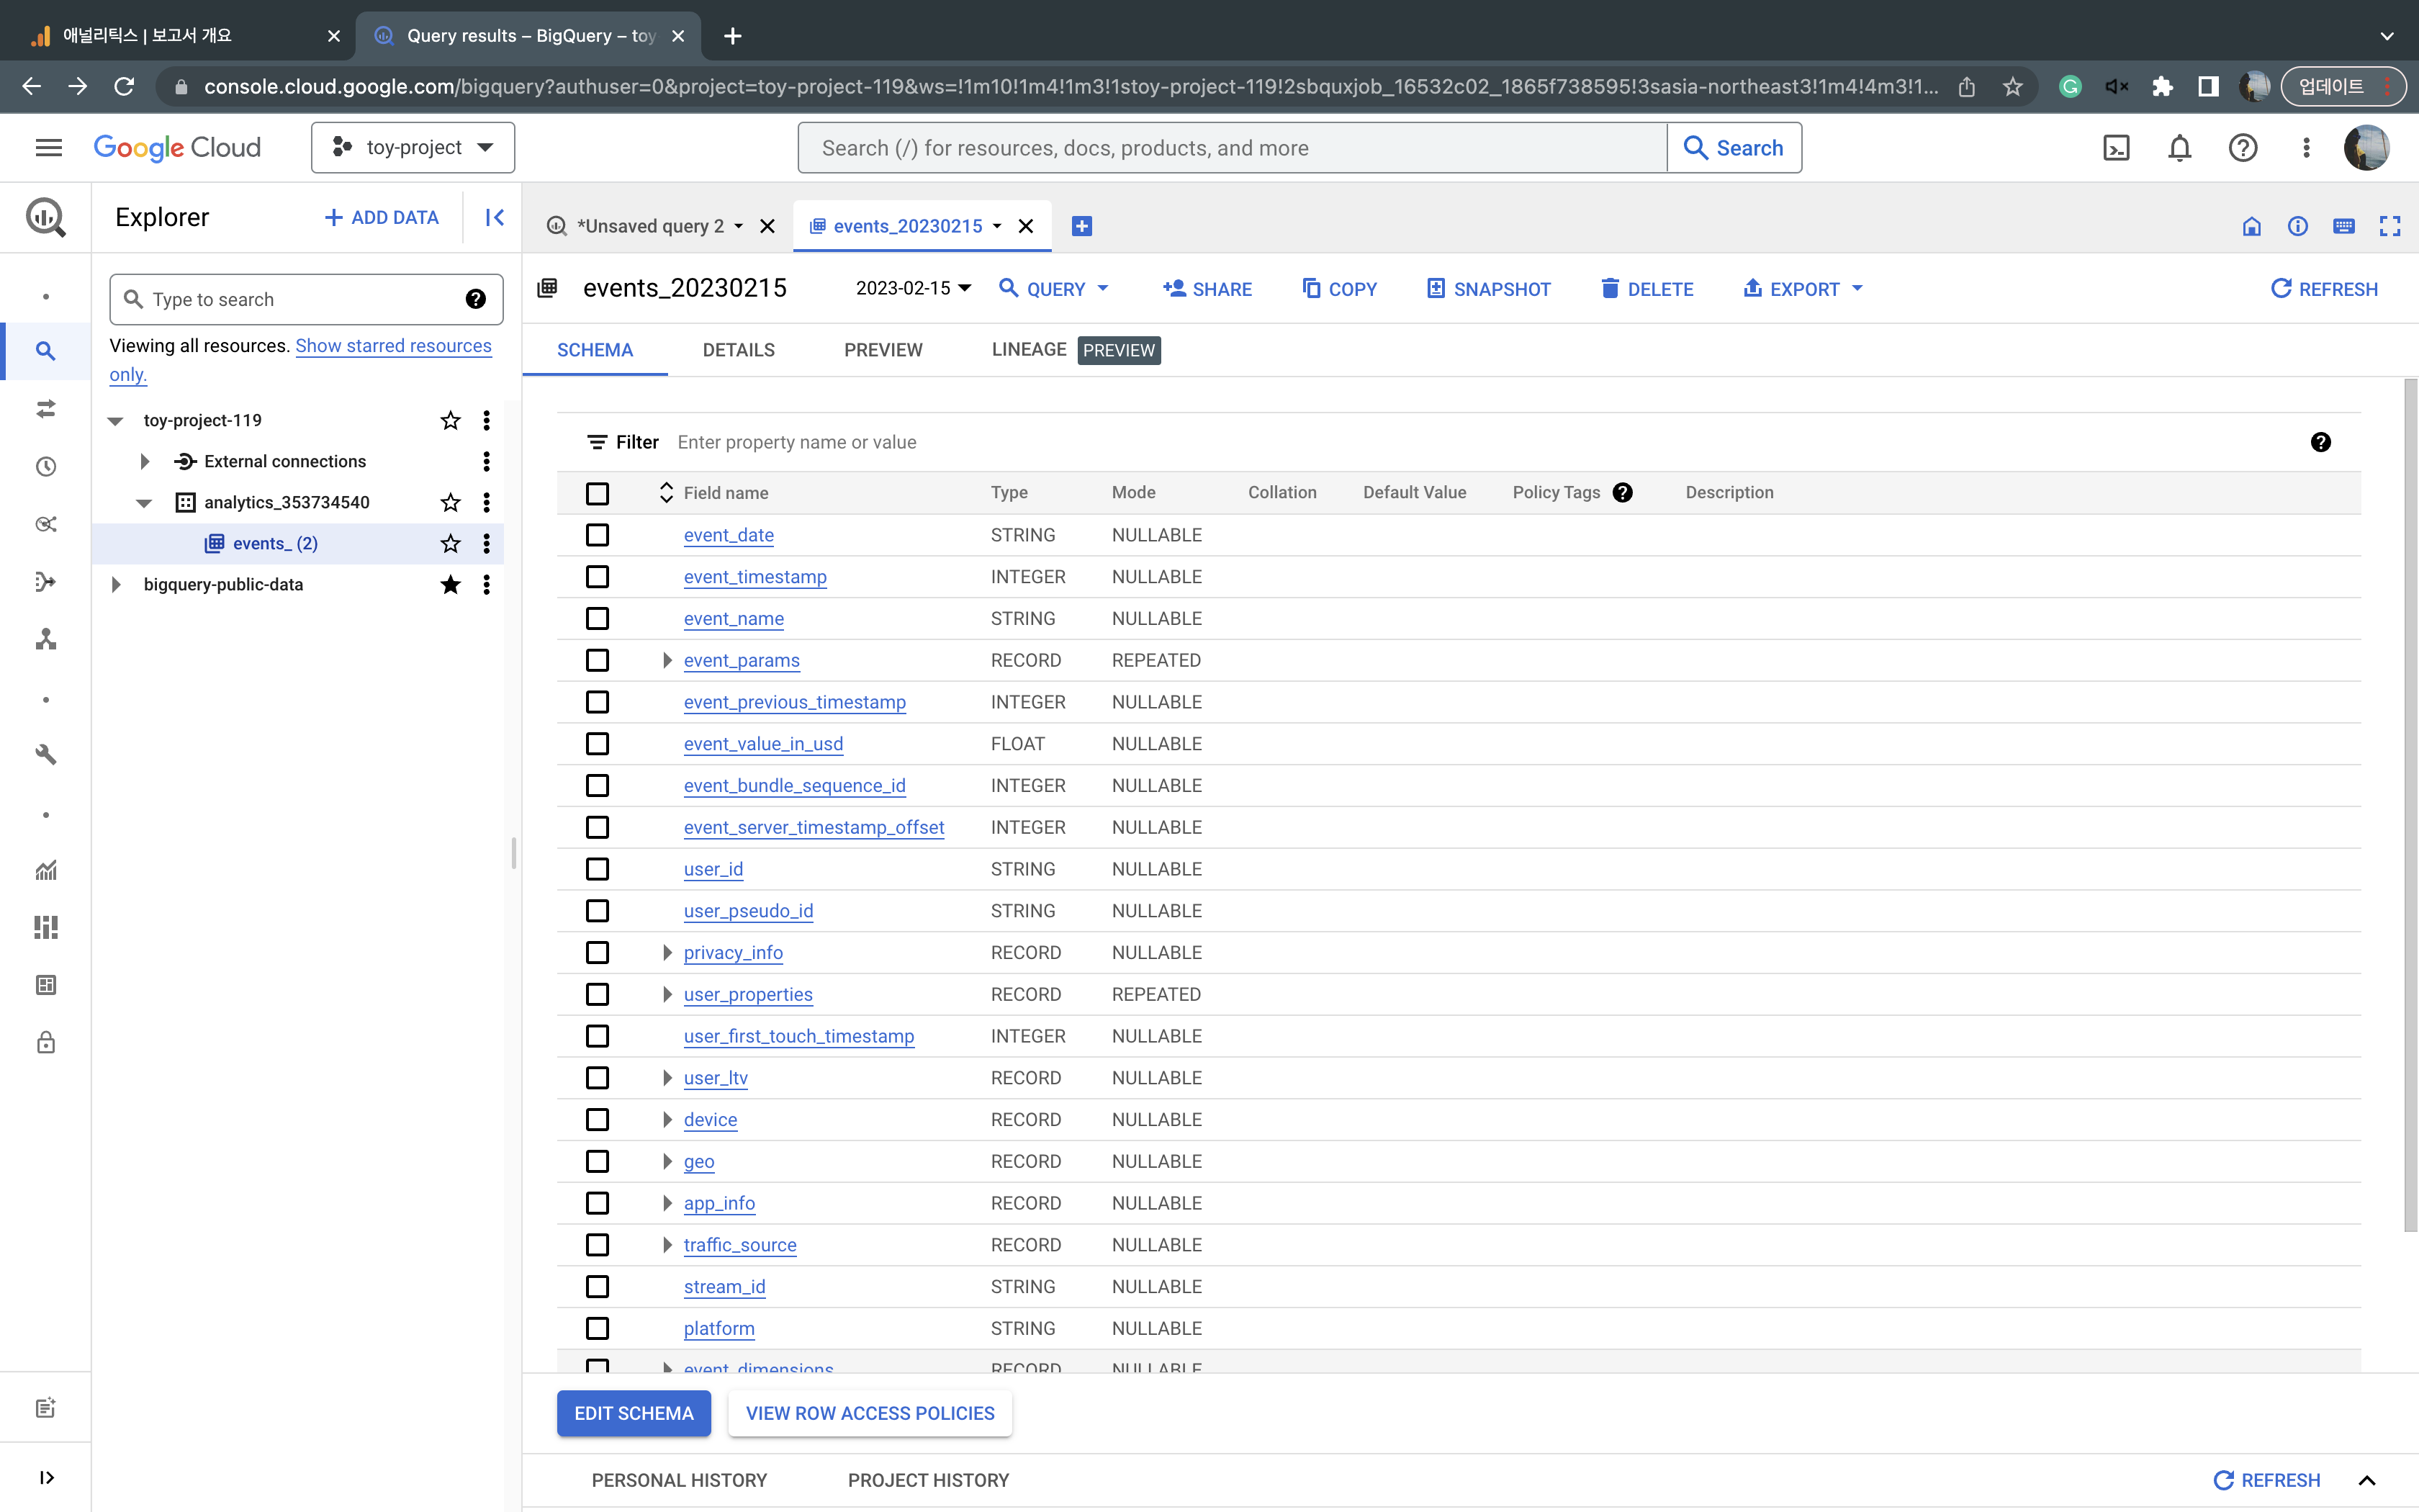
Task: Expand the event_params record field
Action: pyautogui.click(x=667, y=660)
